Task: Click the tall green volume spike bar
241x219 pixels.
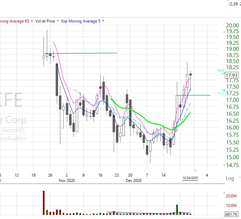Action: tap(177, 210)
